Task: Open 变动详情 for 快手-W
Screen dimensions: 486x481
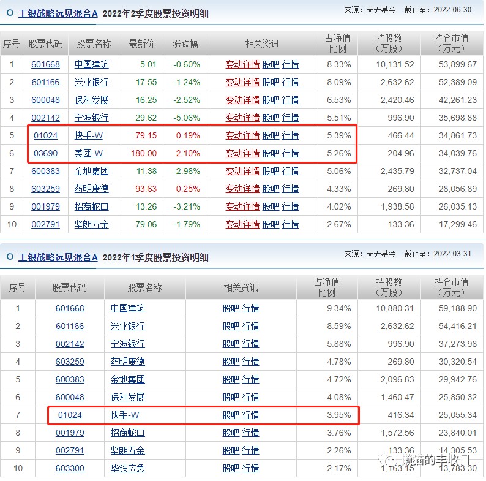Action: tap(242, 135)
